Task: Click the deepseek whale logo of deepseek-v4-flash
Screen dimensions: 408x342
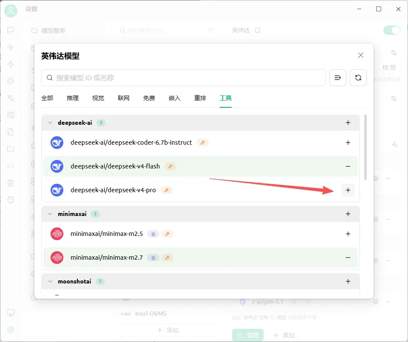Action: coord(57,166)
